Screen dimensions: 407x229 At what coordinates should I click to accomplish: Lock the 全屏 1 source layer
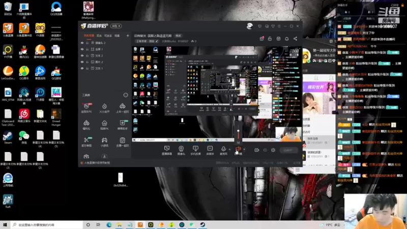(87, 49)
